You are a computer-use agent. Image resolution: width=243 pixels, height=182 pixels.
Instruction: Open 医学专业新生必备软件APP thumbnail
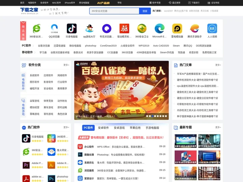(x=209, y=141)
